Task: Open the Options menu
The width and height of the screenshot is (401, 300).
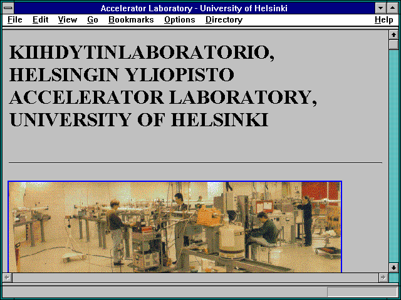Action: click(x=180, y=20)
